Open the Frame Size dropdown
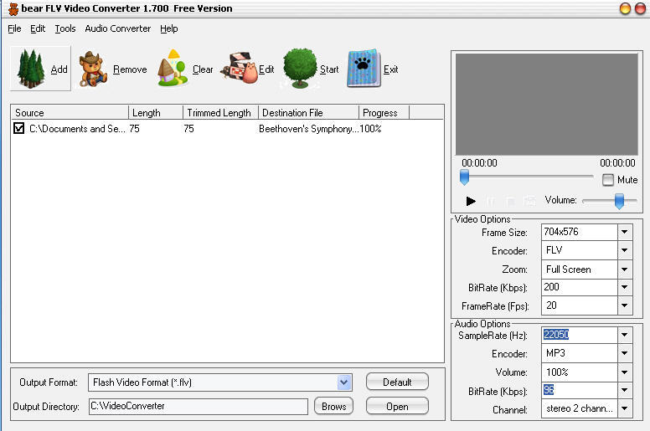Viewport: 650px width, 431px height. [624, 233]
